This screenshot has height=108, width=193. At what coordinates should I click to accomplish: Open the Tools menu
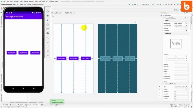[43, 1]
